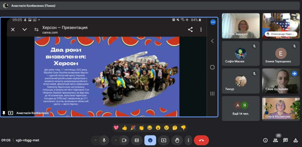
Task: Close the Херсон presentation with X
Action: pyautogui.click(x=13, y=29)
